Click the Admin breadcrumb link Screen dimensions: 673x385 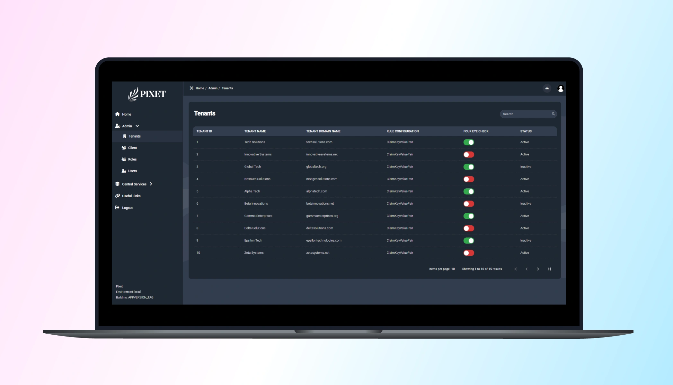(x=213, y=88)
